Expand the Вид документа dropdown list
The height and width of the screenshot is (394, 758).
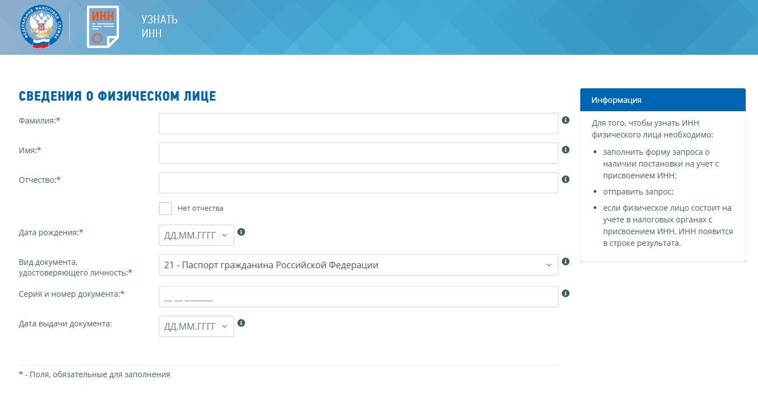coord(358,265)
